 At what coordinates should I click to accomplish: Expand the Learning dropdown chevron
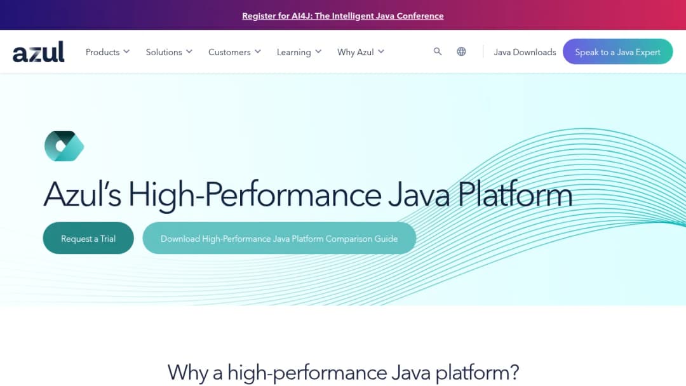[x=318, y=51]
